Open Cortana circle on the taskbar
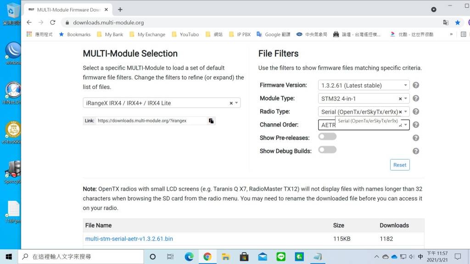Screen dimensions: 470x264 pyautogui.click(x=152, y=257)
